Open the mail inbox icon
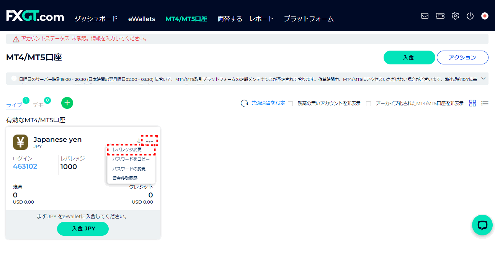The image size is (495, 253). pyautogui.click(x=425, y=16)
